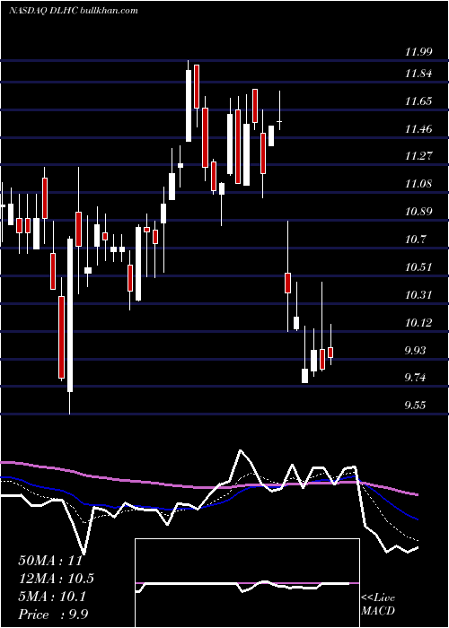
Task: Click the 9.74 price level label
Action: point(415,378)
